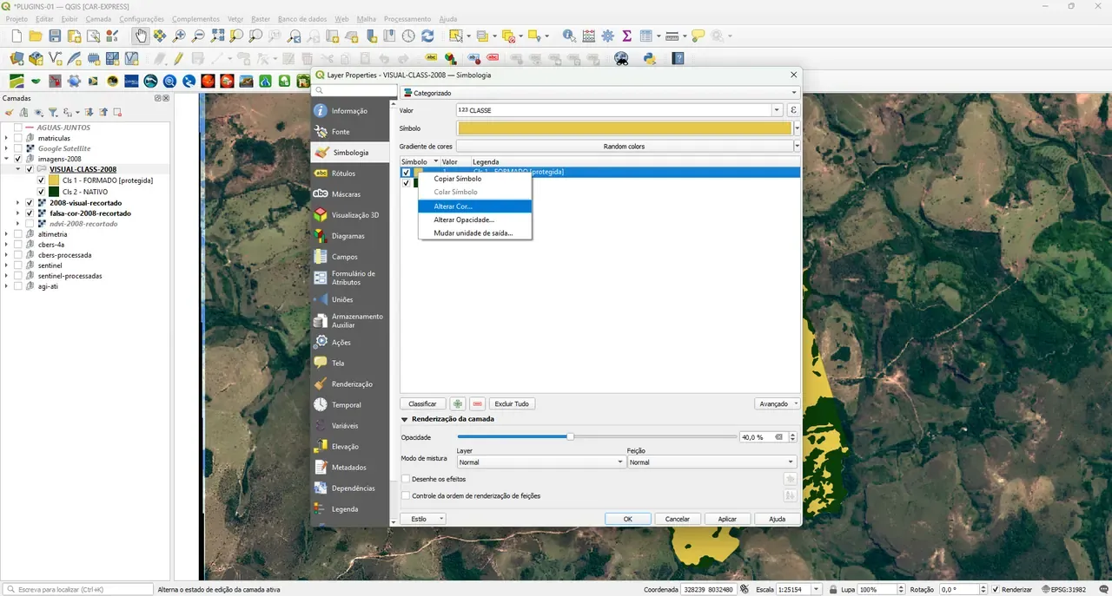
Task: Click the Zoom In magnifier tool
Action: [x=179, y=36]
